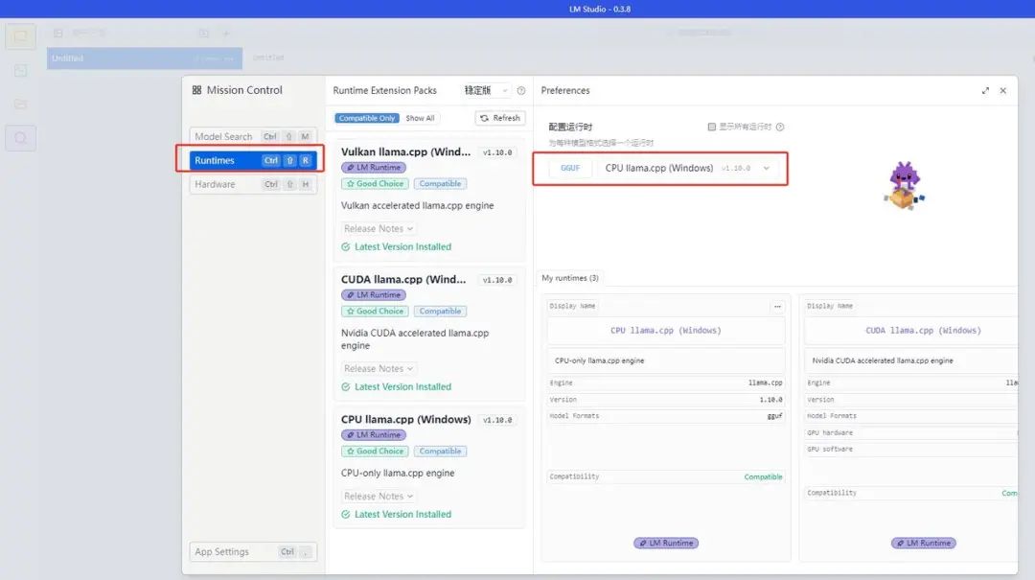
Task: Select the Compatible Only filter
Action: tap(367, 118)
